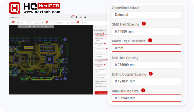194x112 pixels.
Task: Click the Annular Ring Size alert icon
Action: pyautogui.click(x=143, y=90)
